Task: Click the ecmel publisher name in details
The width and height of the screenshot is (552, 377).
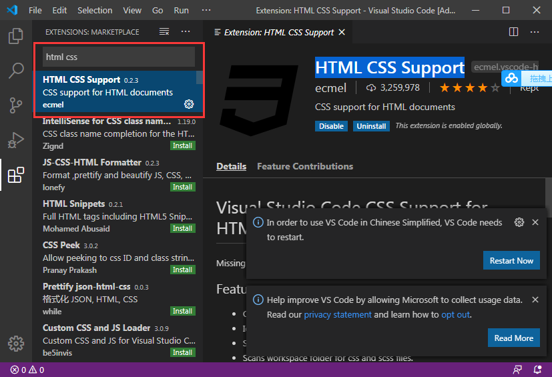Action: tap(330, 88)
